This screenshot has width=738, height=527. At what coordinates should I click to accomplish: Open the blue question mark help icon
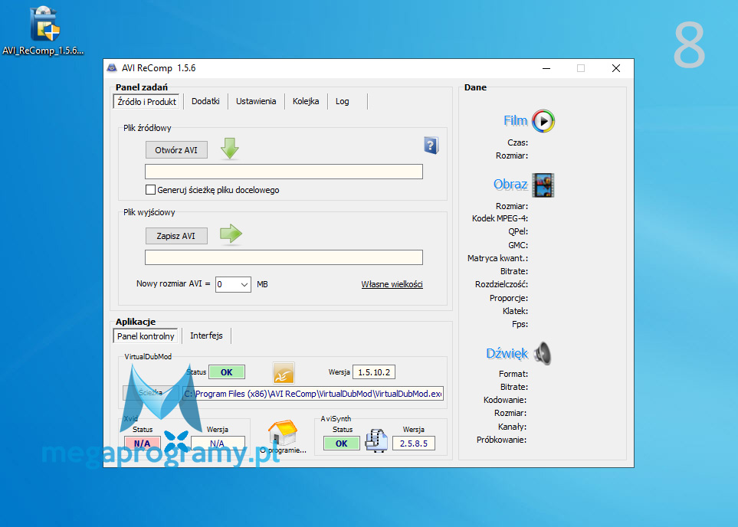point(431,146)
